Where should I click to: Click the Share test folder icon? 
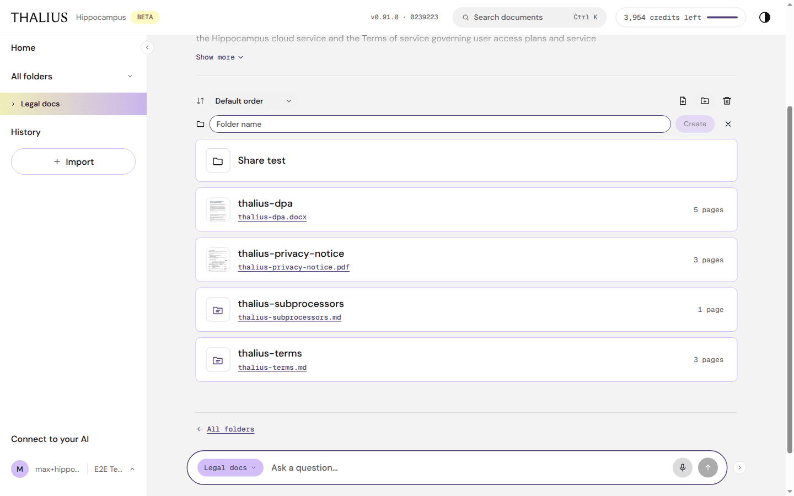click(x=218, y=161)
